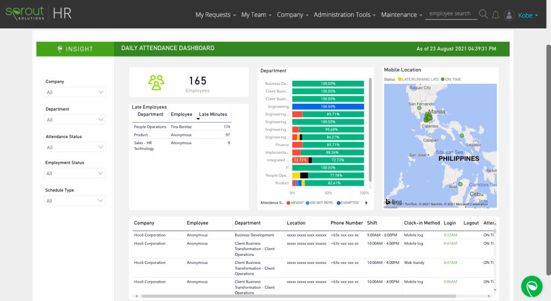Open the Attendance Status filter dropdown
Viewport: 551px width, 301px height.
coord(75,147)
